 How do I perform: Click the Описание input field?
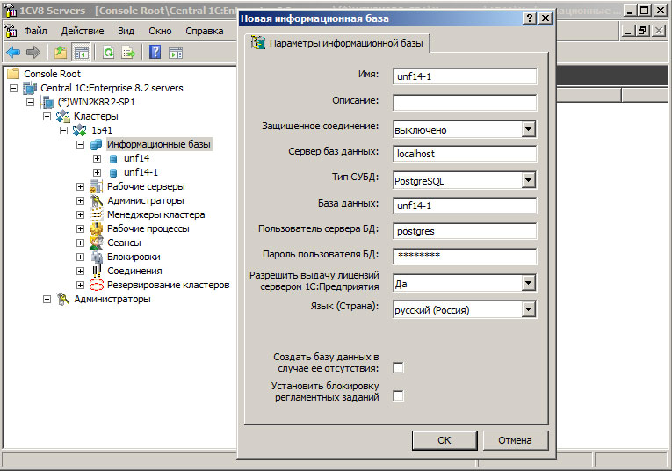coord(465,103)
